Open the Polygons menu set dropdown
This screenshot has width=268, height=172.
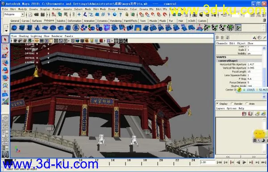point(14,15)
